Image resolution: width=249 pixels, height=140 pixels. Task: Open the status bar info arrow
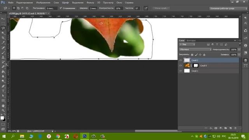[52, 131]
